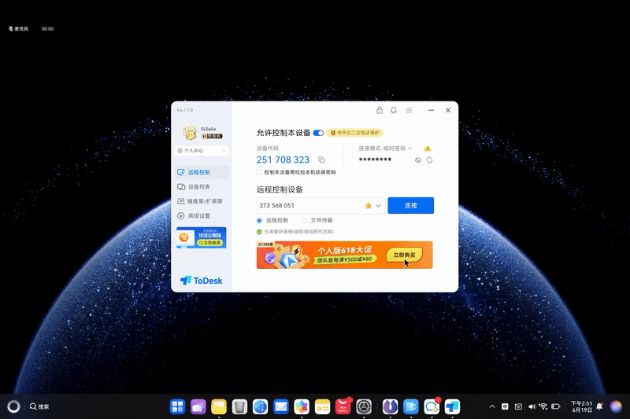Open the purple U-shaped app on taskbar
Image resolution: width=630 pixels, height=419 pixels.
(390, 406)
